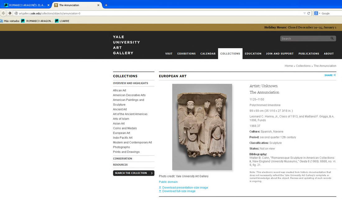Open the Public domain link
This screenshot has width=342, height=199.
coord(168,182)
